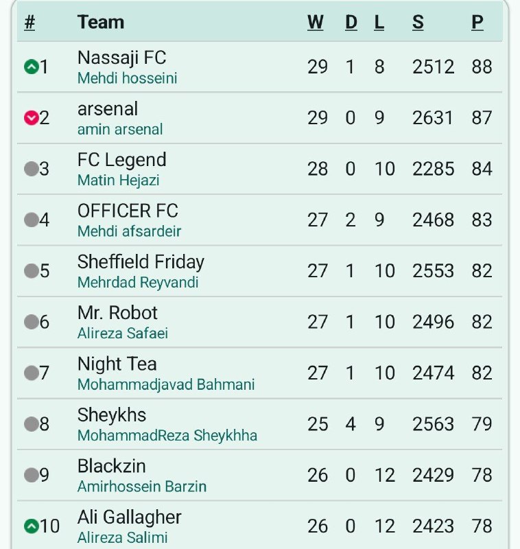Open the Sheffield Friday team entry
The width and height of the screenshot is (520, 549).
(x=141, y=262)
